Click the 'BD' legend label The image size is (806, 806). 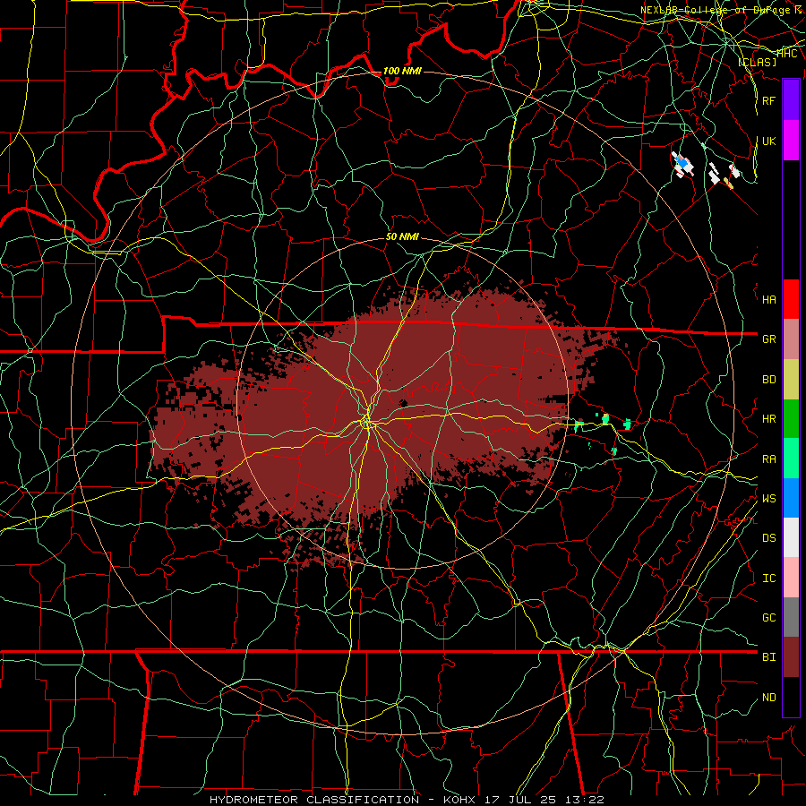(769, 380)
